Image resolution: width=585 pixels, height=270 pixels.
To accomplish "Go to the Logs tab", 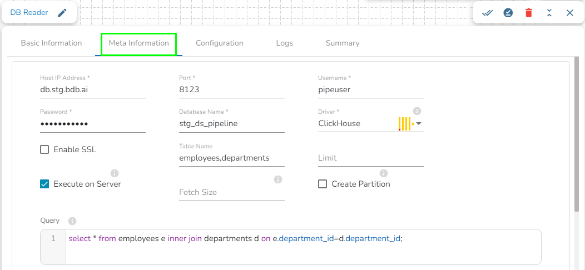I will 284,43.
